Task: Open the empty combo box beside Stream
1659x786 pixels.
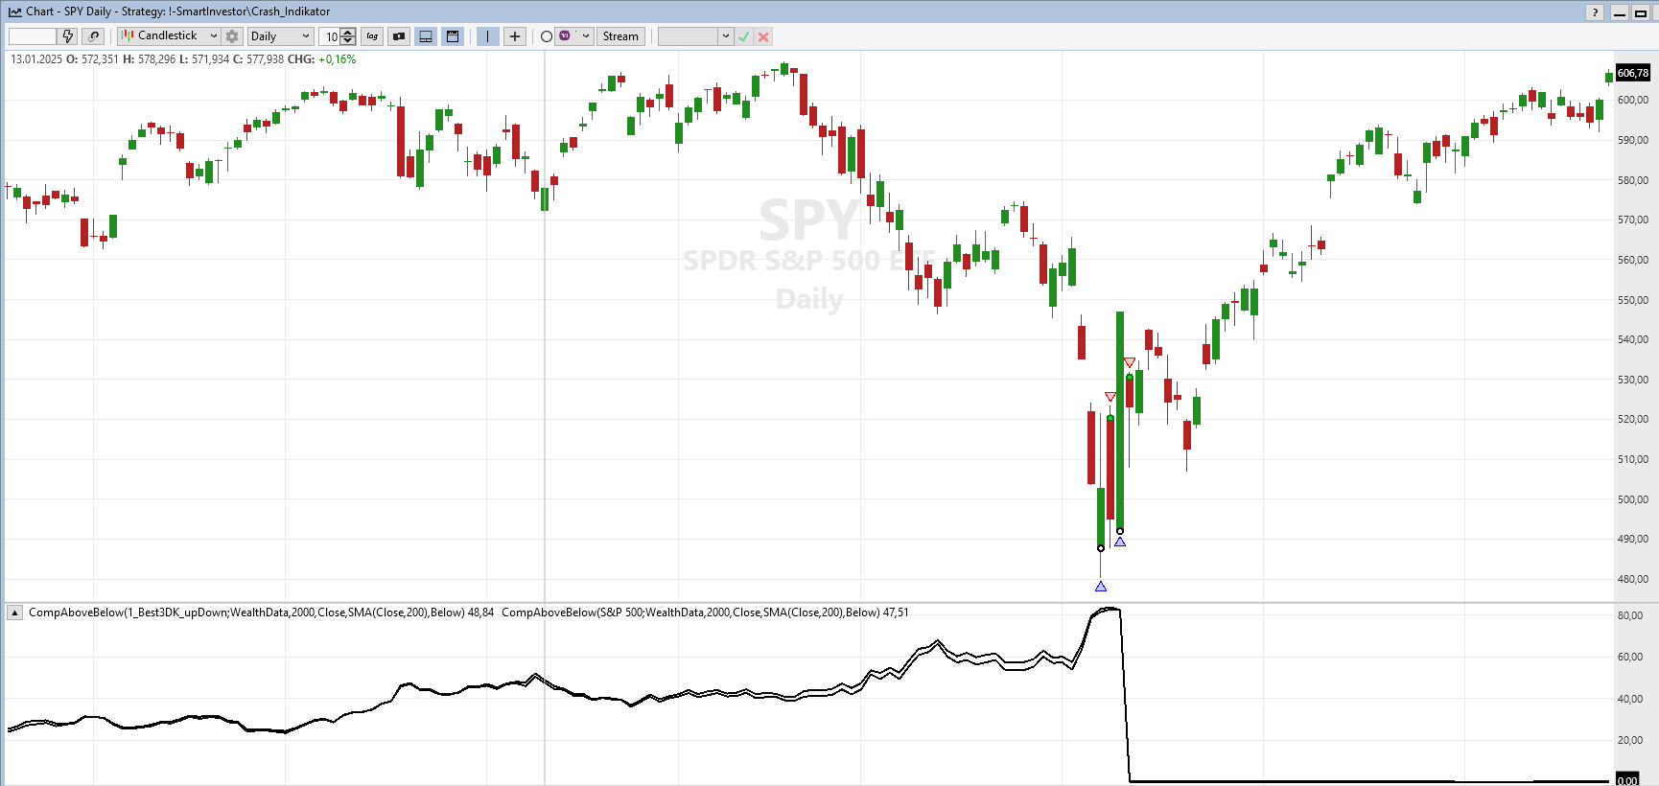Action: pos(696,36)
